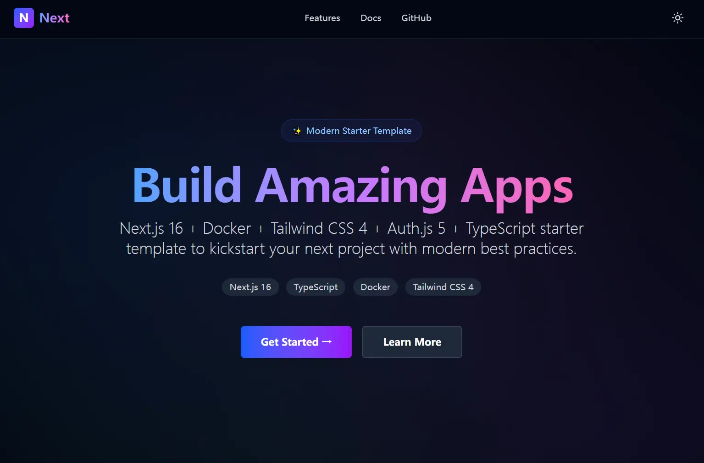The image size is (704, 463).
Task: Select the TypeScript tech chip
Action: (316, 287)
